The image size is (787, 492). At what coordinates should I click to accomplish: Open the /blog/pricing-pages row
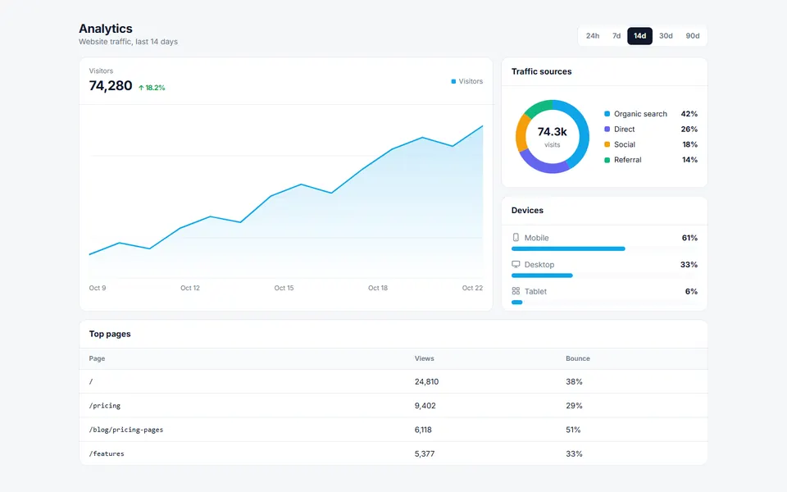coord(393,430)
